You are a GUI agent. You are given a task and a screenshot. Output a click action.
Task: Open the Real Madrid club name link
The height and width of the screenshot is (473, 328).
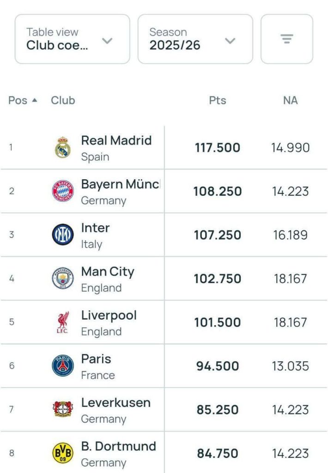(x=116, y=140)
